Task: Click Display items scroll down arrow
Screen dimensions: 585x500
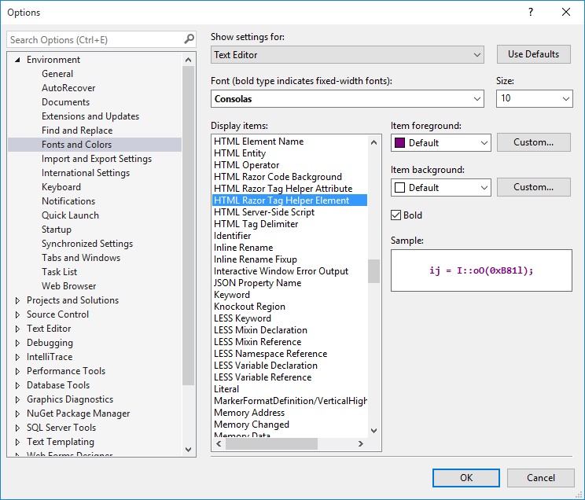Action: pyautogui.click(x=373, y=431)
